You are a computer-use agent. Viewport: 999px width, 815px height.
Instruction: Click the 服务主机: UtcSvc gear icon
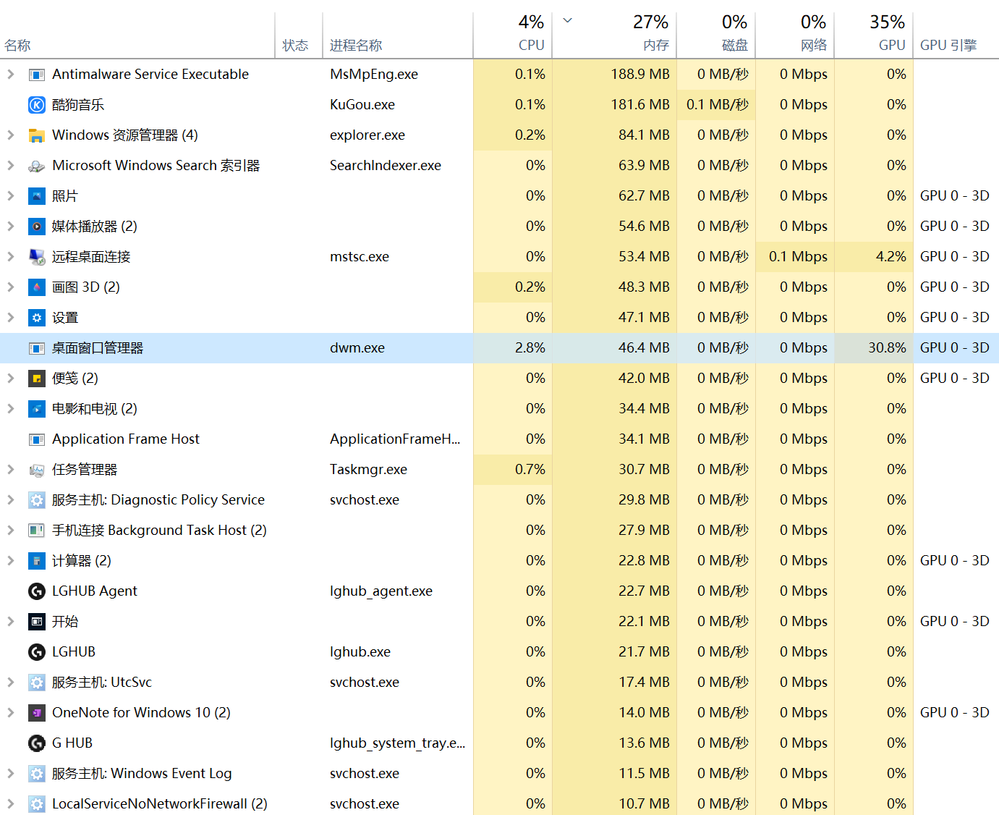36,683
